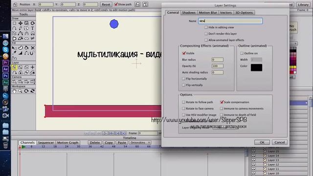Image resolution: width=313 pixels, height=176 pixels.
Task: Open the Sequencer timeline tab
Action: click(x=45, y=143)
